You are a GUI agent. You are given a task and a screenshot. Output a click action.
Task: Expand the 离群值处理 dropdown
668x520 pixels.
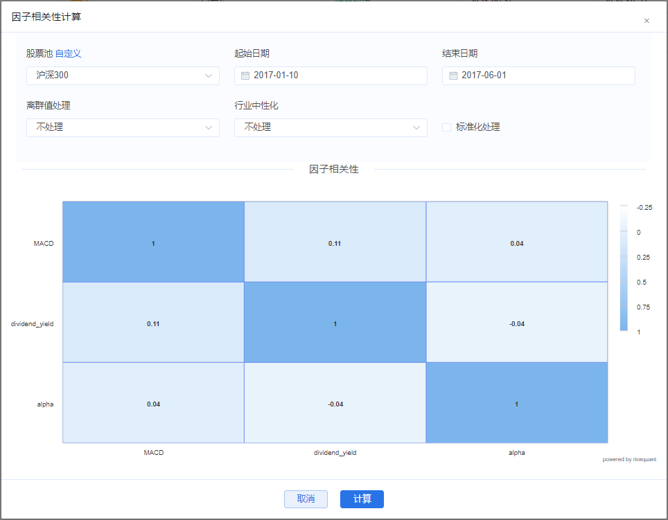123,127
